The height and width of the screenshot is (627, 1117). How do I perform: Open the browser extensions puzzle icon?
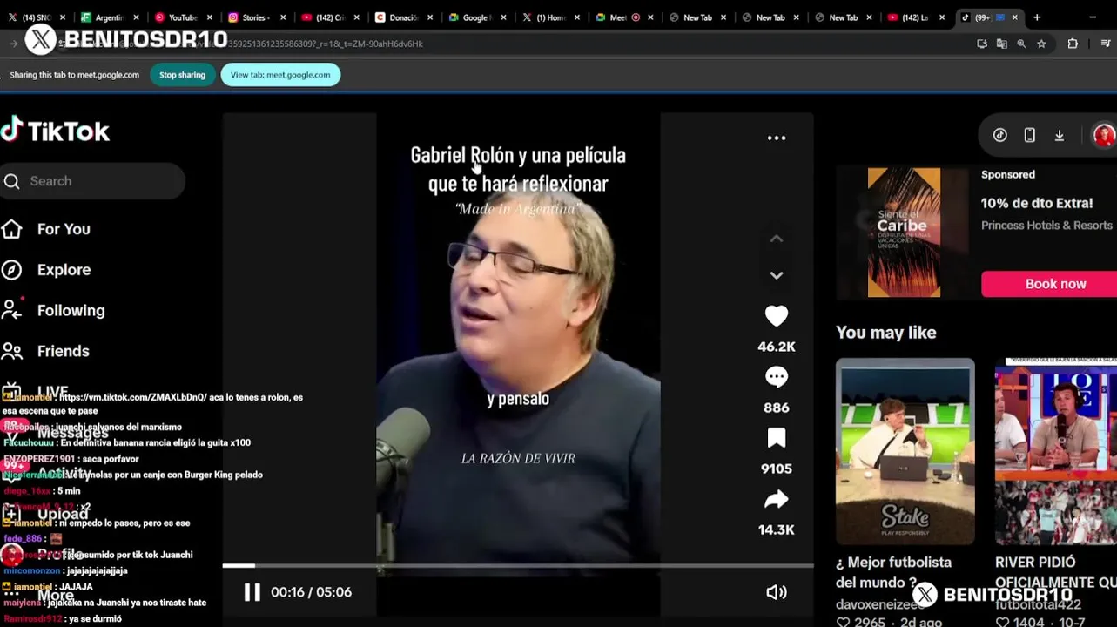click(x=1073, y=44)
